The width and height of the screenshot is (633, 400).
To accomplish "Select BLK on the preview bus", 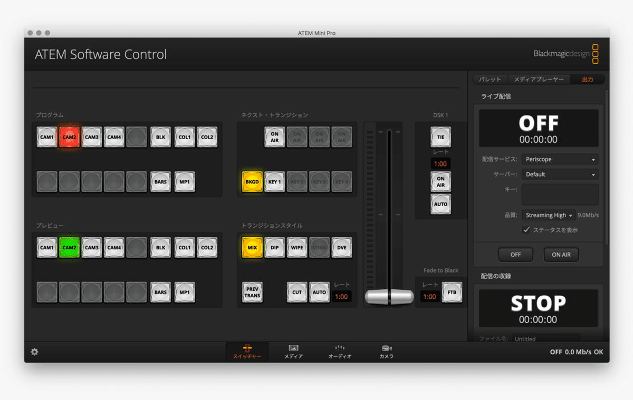I will coord(160,247).
